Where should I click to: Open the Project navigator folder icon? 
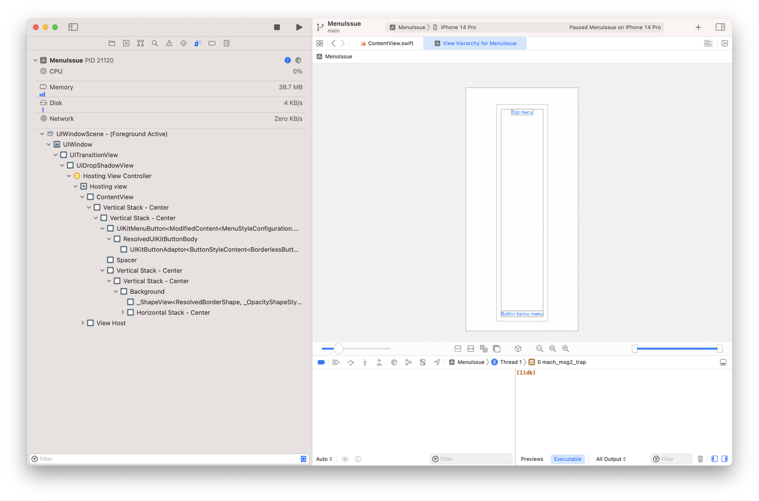pyautogui.click(x=111, y=43)
